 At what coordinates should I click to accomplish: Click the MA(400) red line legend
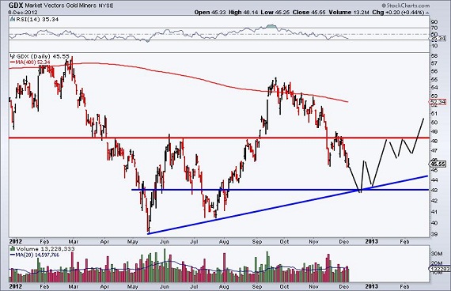pyautogui.click(x=29, y=62)
